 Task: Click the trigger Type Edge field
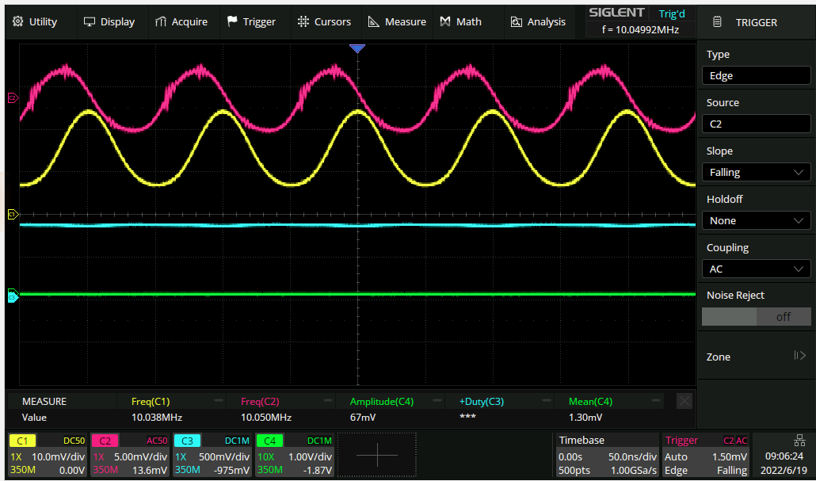pos(756,75)
